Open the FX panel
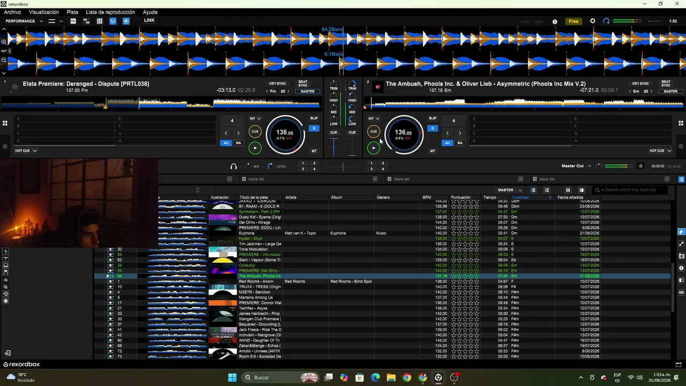Viewport: 686px width, 386px height. [x=73, y=21]
